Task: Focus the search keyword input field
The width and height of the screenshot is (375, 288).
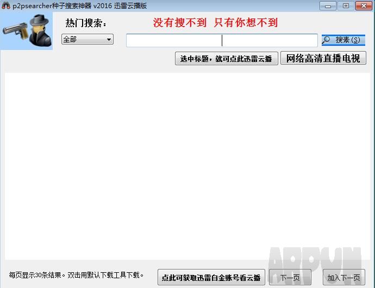Action: [222, 40]
